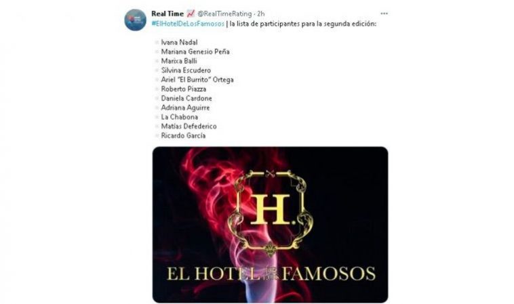Open the tweet's three-dot more options menu

tap(384, 14)
